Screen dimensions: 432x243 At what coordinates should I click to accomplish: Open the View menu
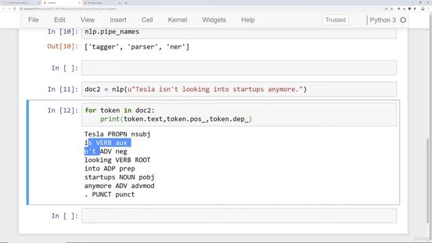[87, 20]
